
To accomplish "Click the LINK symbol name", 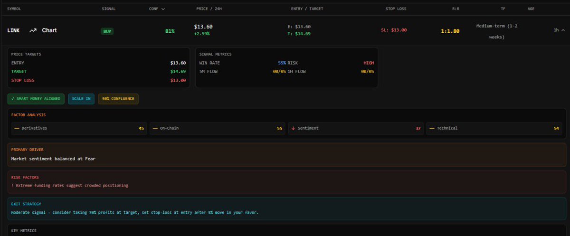I will click(13, 30).
